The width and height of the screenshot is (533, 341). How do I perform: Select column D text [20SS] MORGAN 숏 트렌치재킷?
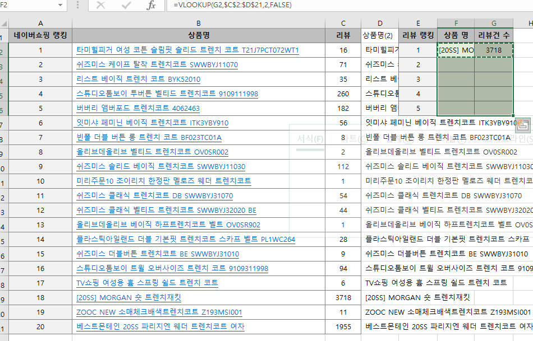pyautogui.click(x=417, y=297)
